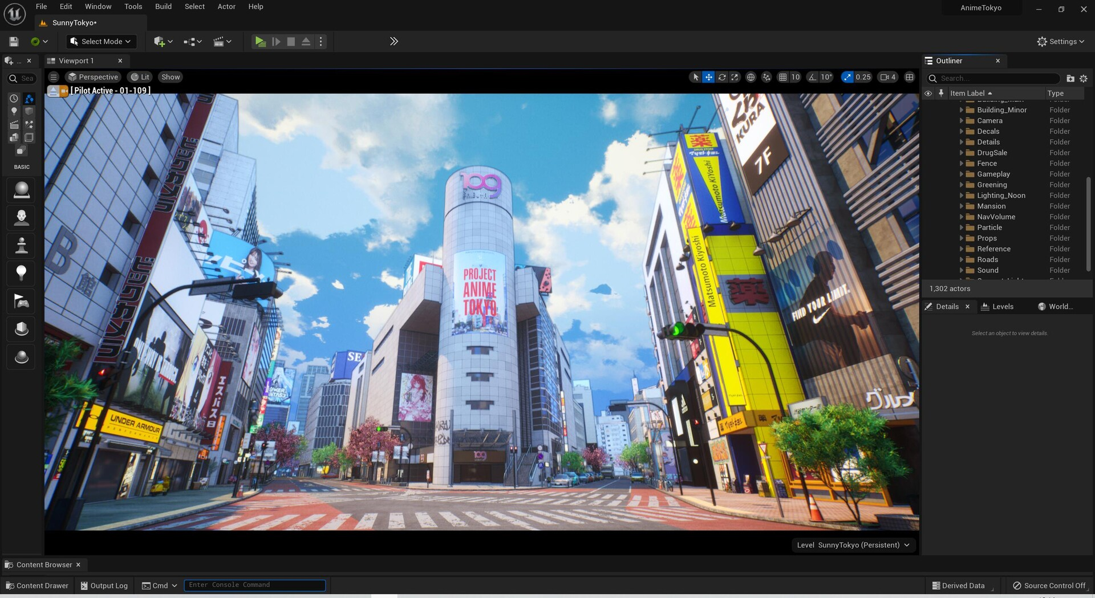1095x598 pixels.
Task: Click the Actor sphere icon in Basic list
Action: (x=22, y=190)
